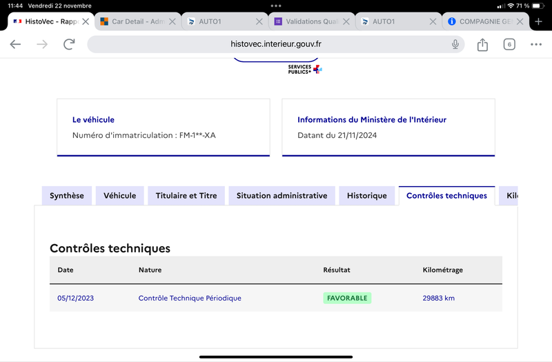Screen dimensions: 552x362
Task: Open the Synthèse tab
Action: (66, 196)
